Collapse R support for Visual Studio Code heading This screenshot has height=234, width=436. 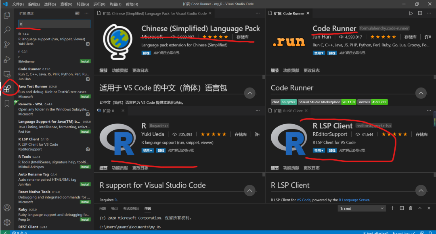[x=250, y=190]
